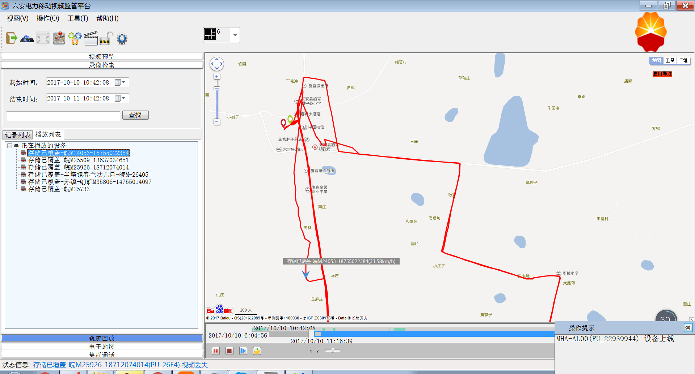
Task: Click the open padlock icon
Action: 106,38
